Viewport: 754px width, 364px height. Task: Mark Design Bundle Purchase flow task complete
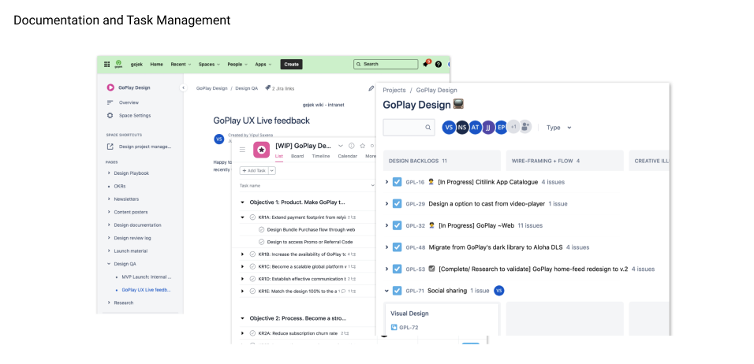click(x=262, y=229)
